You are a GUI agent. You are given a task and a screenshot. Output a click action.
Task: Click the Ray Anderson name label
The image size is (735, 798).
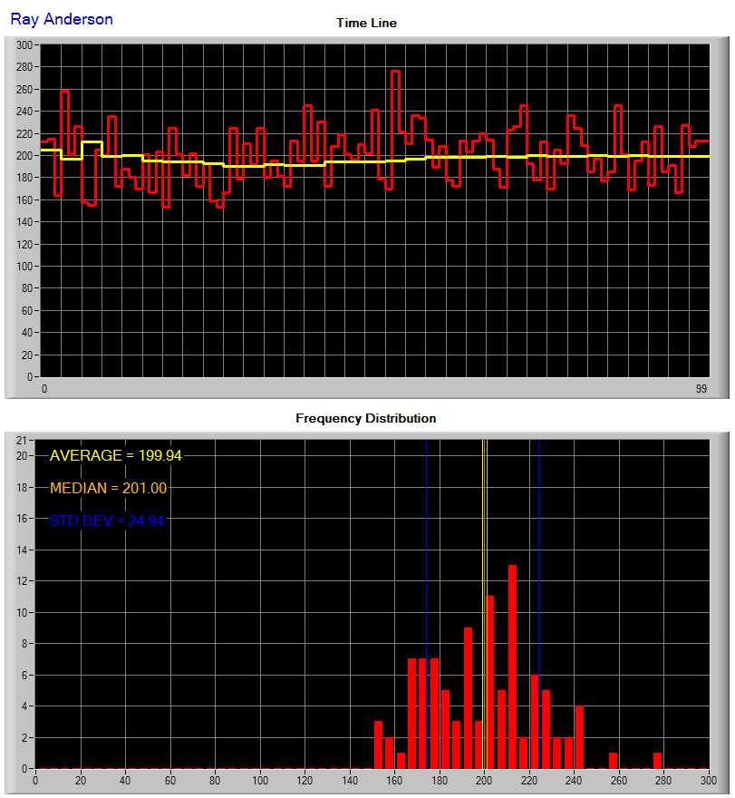pos(62,19)
